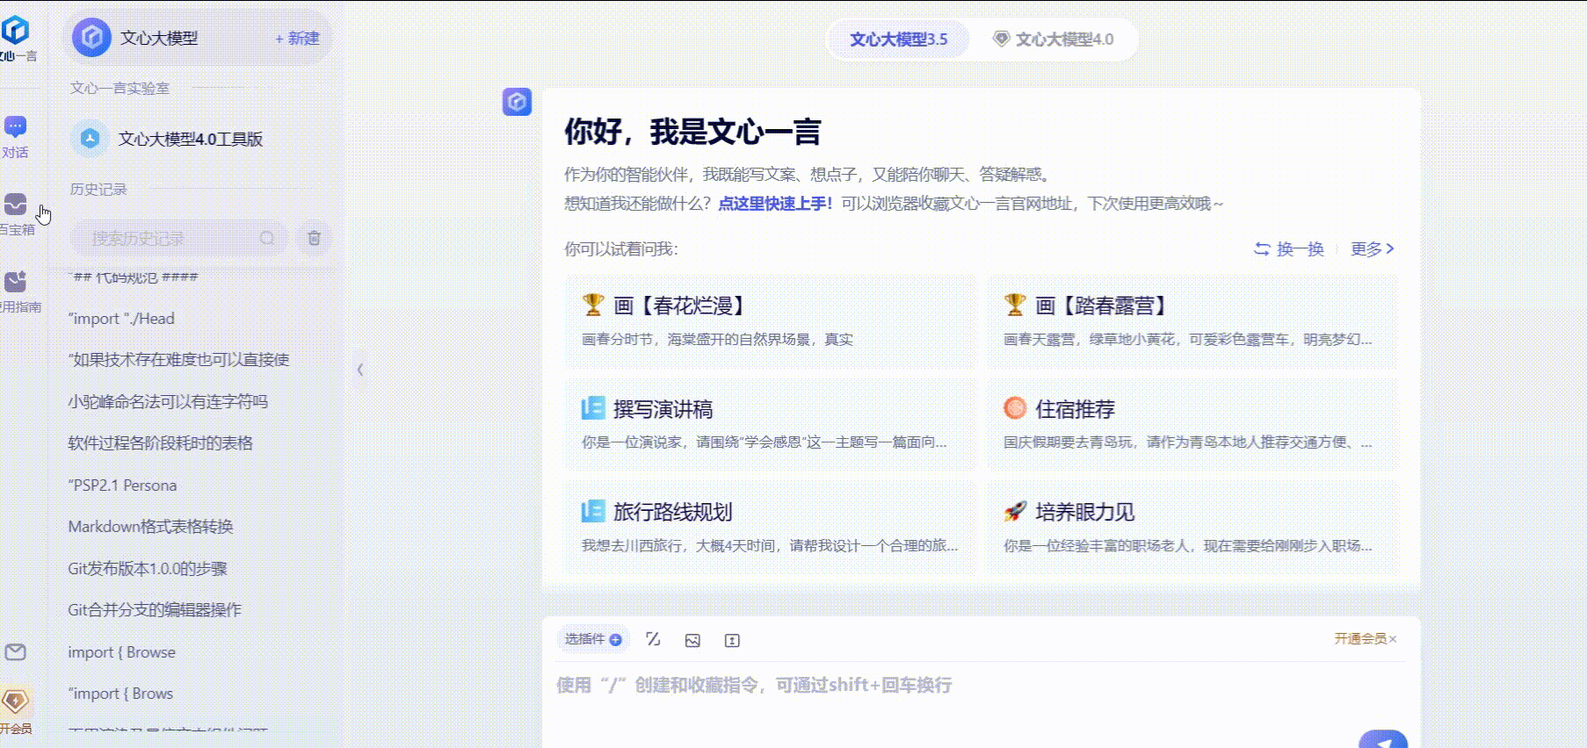The width and height of the screenshot is (1587, 748).
Task: Select the 撰写演讲稿 prompt card
Action: (x=771, y=424)
